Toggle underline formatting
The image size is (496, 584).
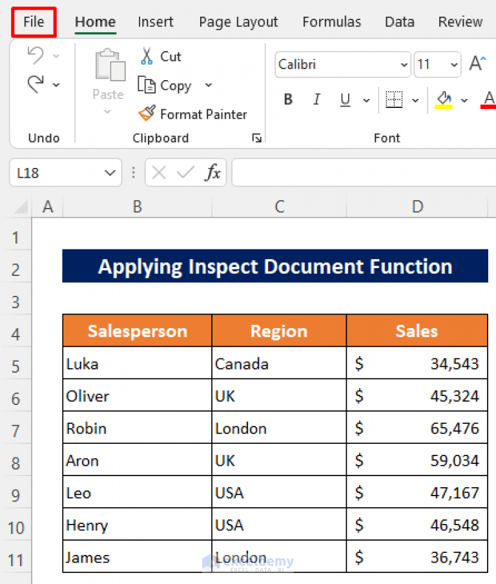point(344,99)
